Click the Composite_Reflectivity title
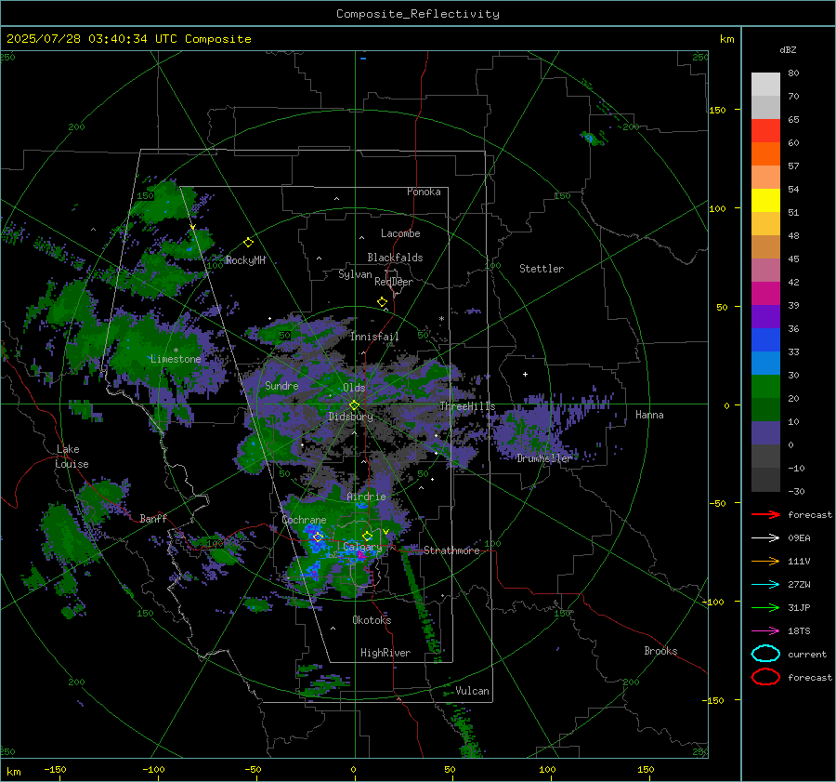The height and width of the screenshot is (782, 836). (x=418, y=14)
